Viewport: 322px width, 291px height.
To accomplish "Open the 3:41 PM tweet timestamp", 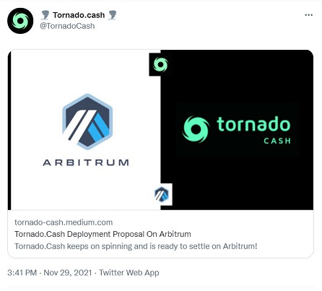I will pos(22,273).
